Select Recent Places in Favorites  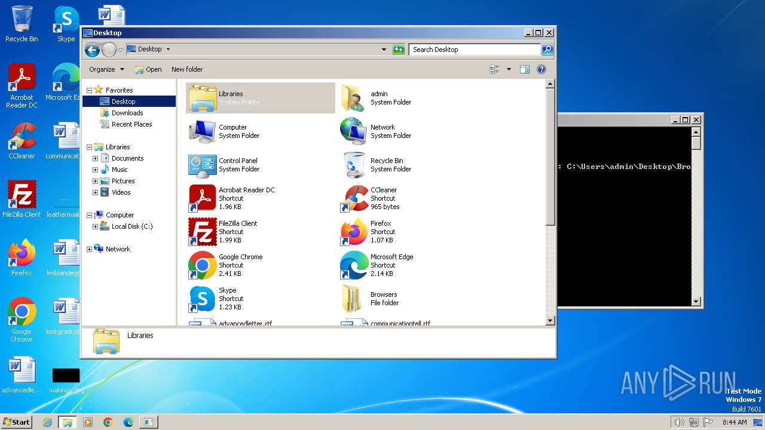131,124
